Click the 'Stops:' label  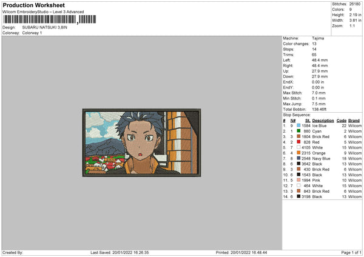pos(288,49)
